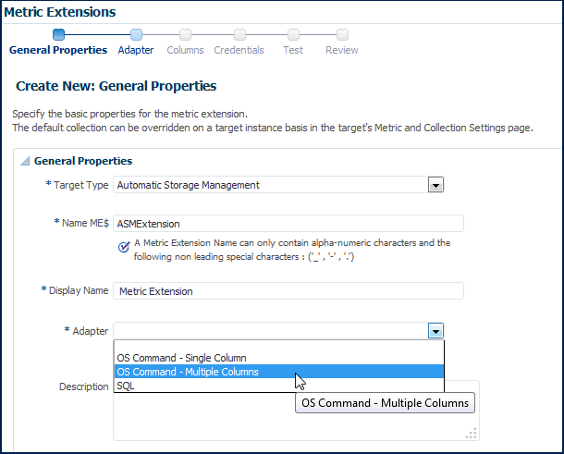Click the Description box resize grip
564x454 pixels.
click(472, 433)
